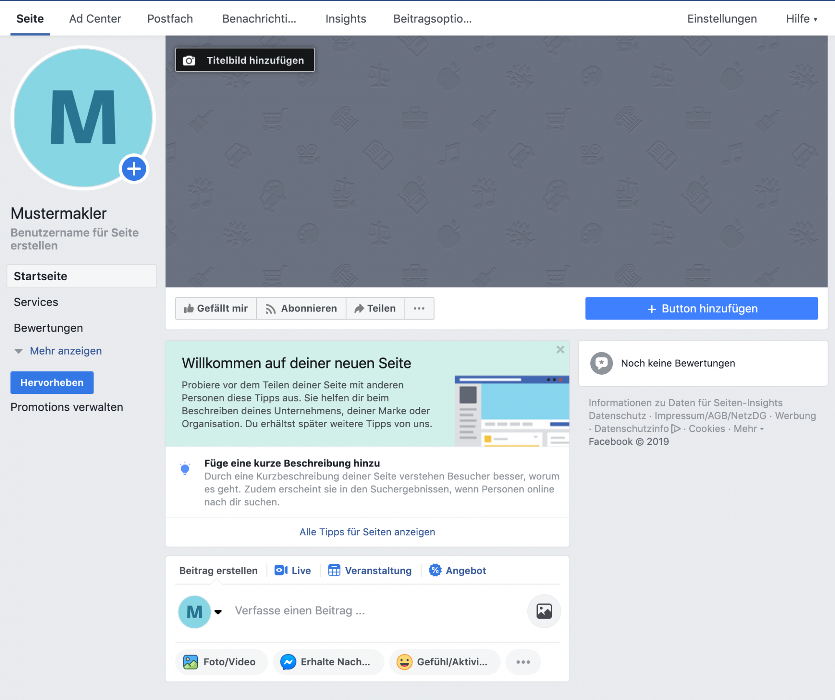Choose the Erhalte Nachrichten messenger option
Image resolution: width=835 pixels, height=700 pixels.
coord(328,662)
